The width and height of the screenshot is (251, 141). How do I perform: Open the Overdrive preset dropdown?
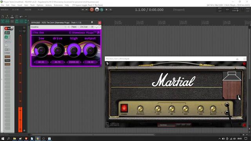[48, 27]
